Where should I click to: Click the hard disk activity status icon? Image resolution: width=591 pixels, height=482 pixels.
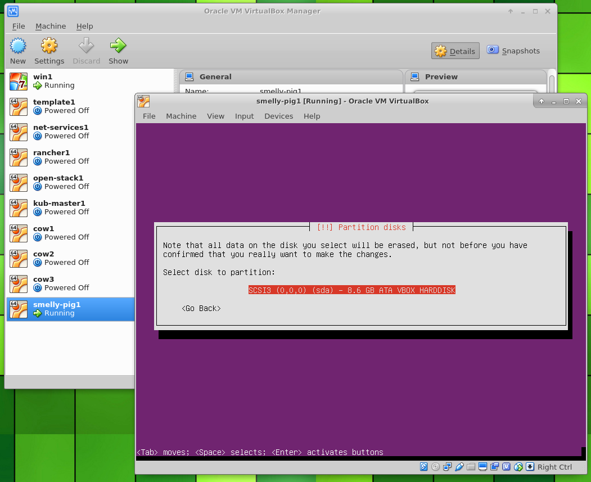423,467
